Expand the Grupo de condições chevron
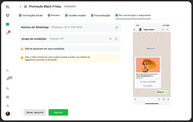Screen dimensions: 193x122 tap(110, 39)
